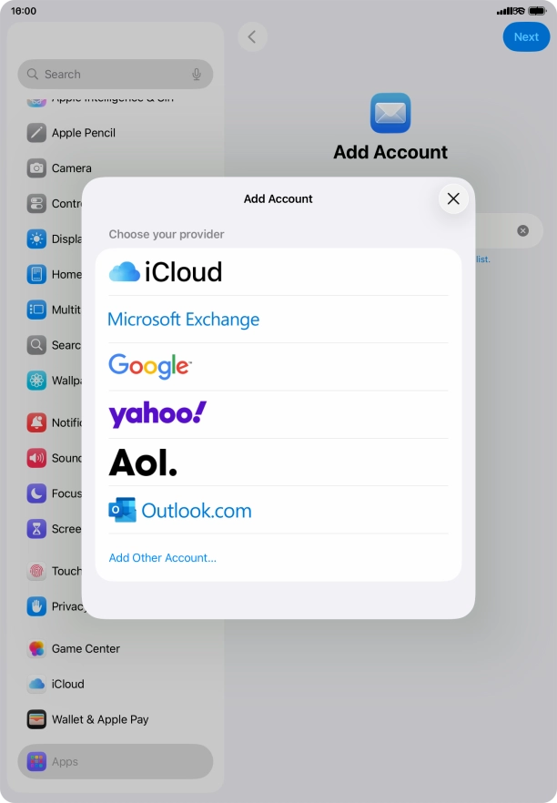Image resolution: width=557 pixels, height=803 pixels.
Task: Open iCloud in settings sidebar
Action: click(67, 684)
